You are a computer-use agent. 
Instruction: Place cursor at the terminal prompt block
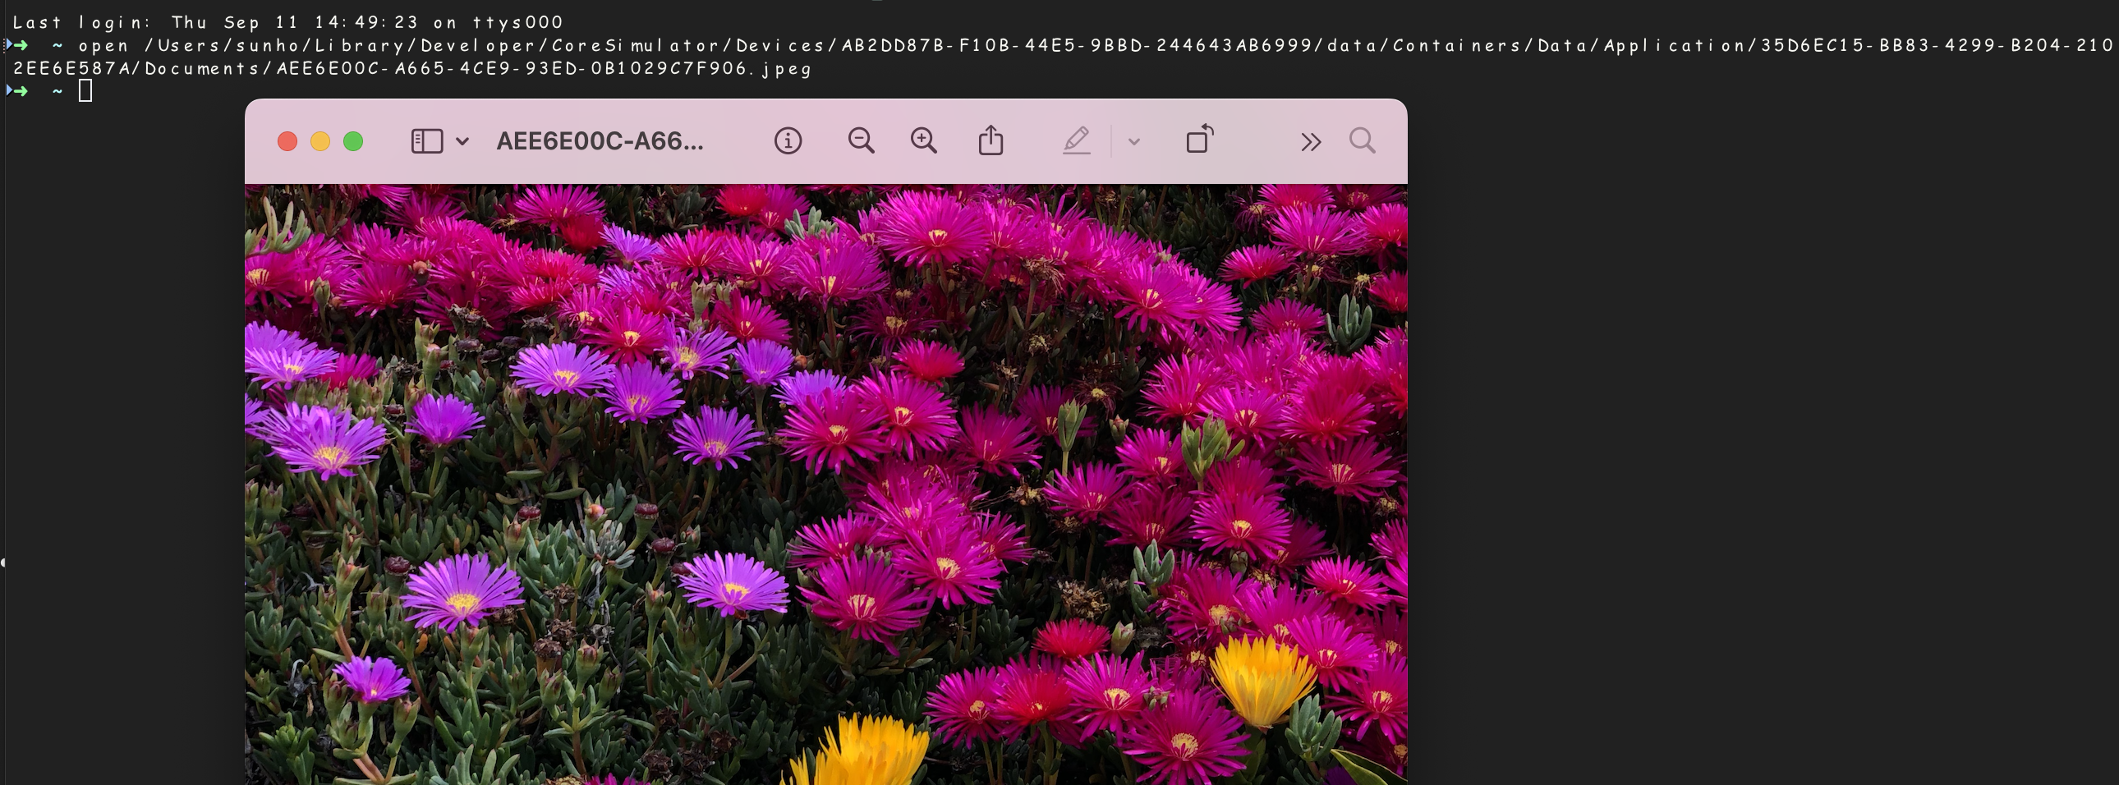coord(85,90)
